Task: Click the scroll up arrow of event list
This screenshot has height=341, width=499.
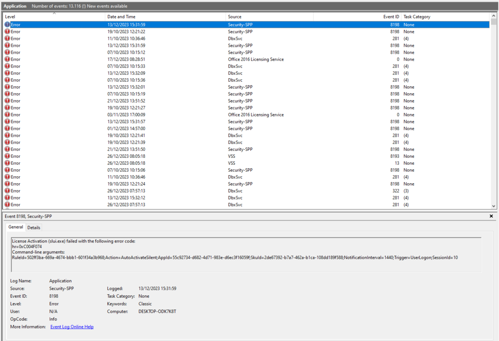Action: [x=494, y=15]
